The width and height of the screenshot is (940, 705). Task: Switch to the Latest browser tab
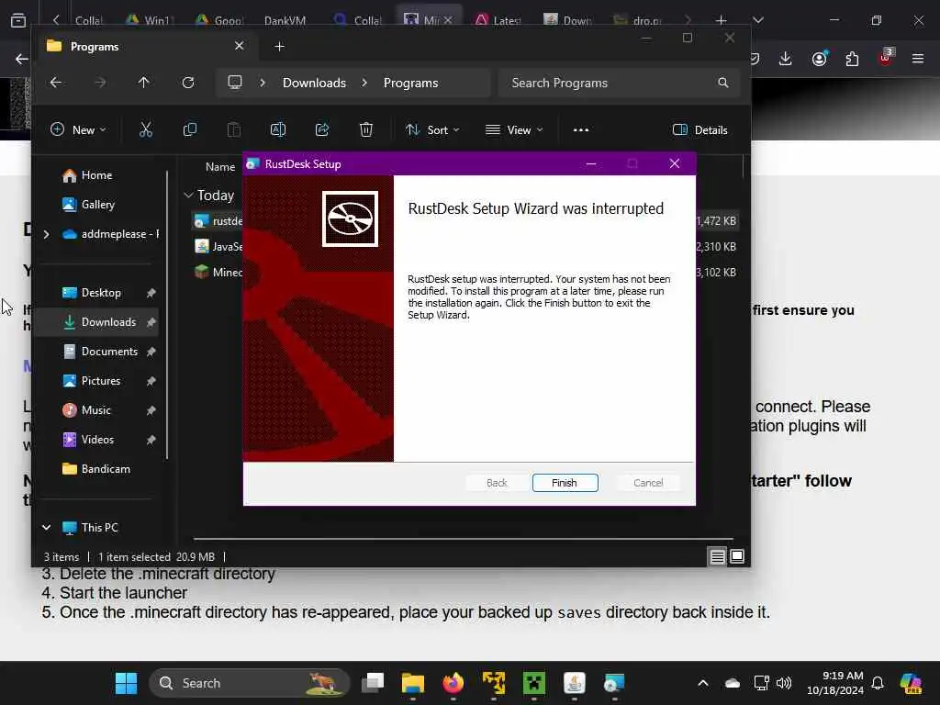click(x=498, y=20)
